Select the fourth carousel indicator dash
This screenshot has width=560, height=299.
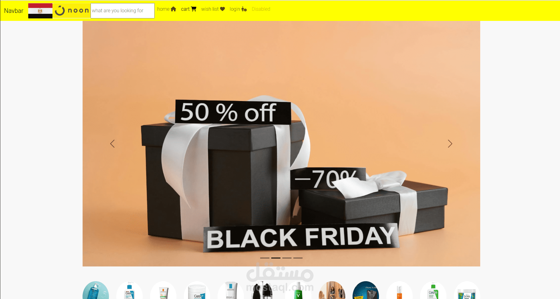pyautogui.click(x=298, y=258)
